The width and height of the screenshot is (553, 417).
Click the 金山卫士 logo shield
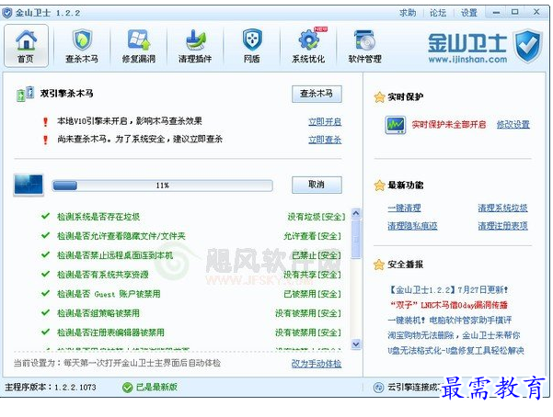click(x=527, y=46)
